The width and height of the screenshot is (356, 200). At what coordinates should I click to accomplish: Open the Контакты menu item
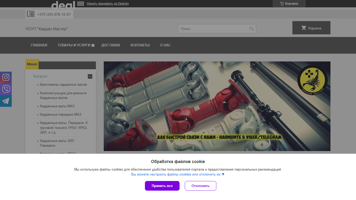click(140, 45)
